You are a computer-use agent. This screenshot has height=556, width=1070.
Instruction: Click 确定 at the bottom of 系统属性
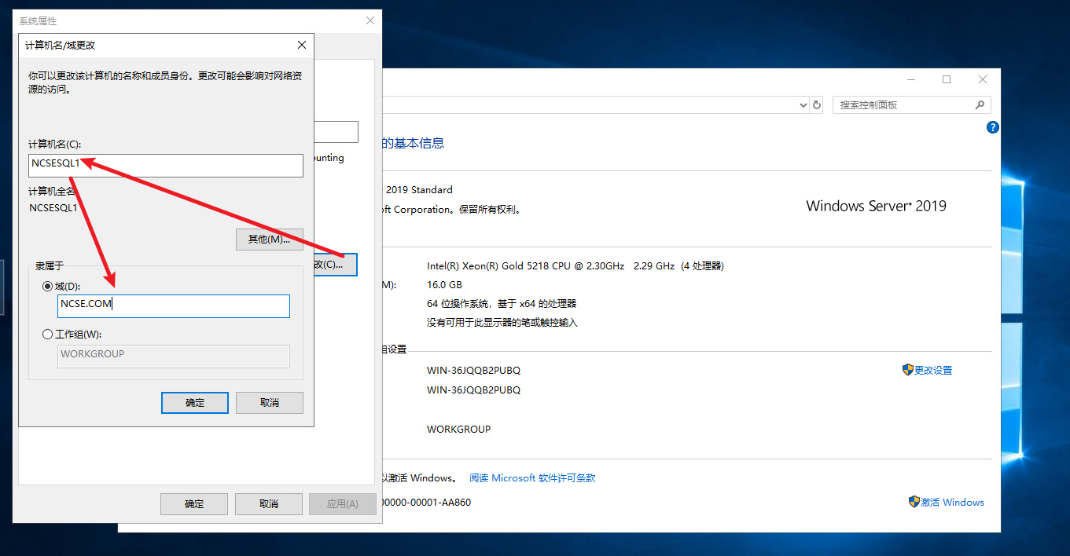pyautogui.click(x=193, y=503)
